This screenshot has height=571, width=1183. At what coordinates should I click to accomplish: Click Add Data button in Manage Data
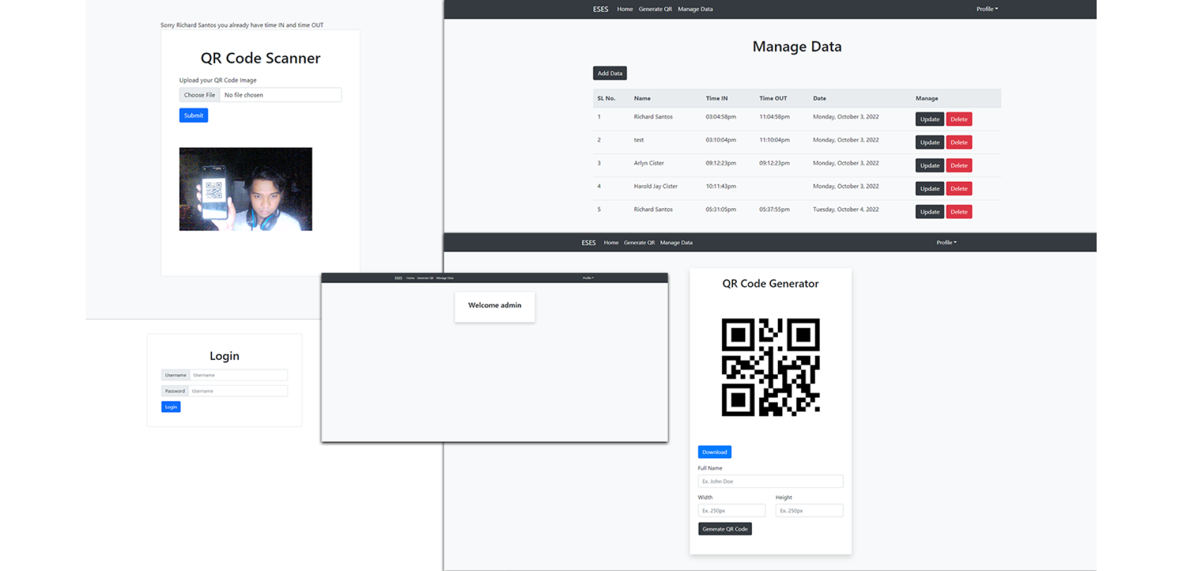pos(610,73)
